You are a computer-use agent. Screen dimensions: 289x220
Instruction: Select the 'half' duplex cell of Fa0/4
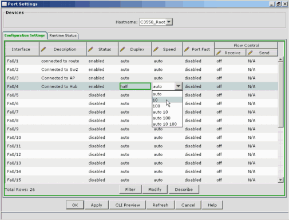point(135,86)
